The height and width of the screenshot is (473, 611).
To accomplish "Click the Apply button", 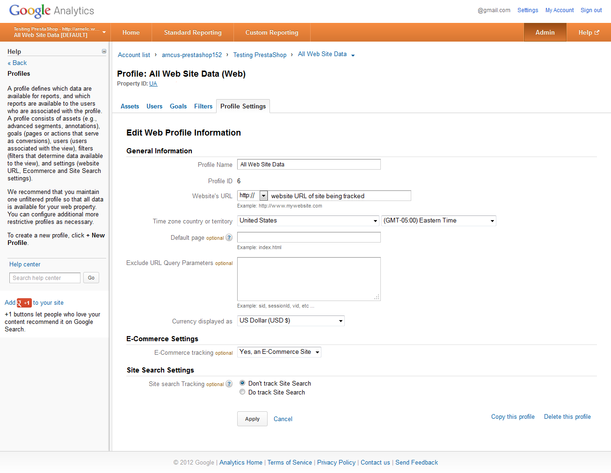I will pos(252,419).
